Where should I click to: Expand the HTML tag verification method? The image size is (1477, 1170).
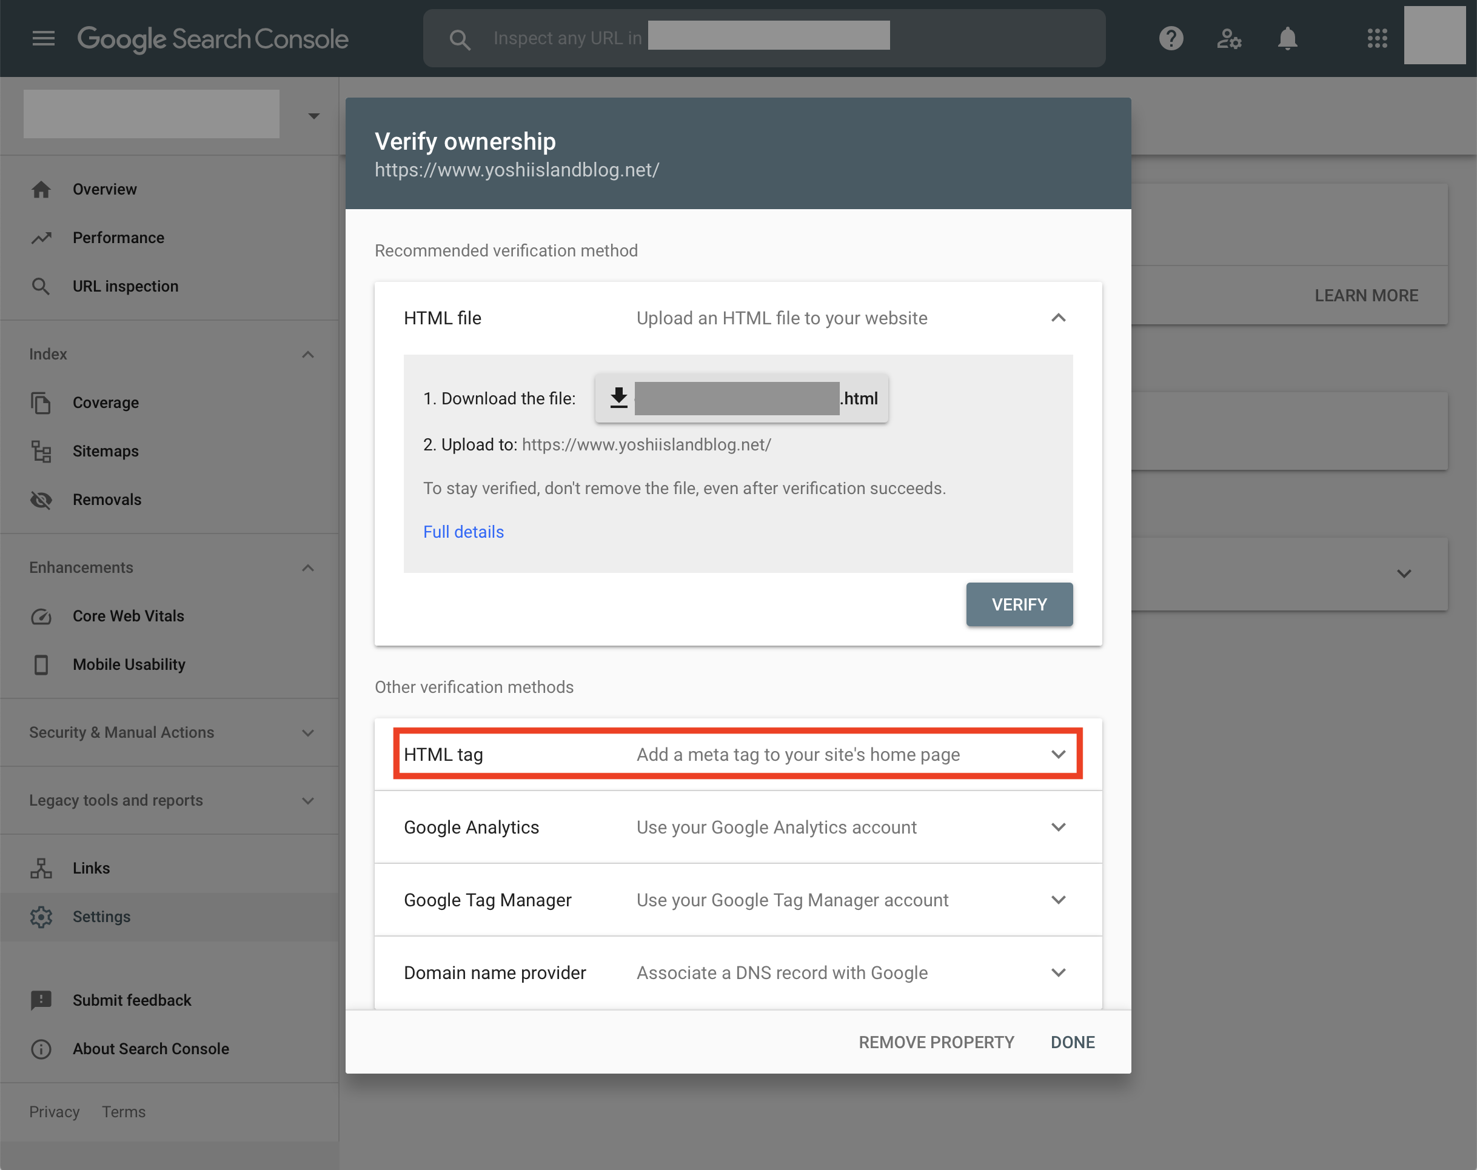pyautogui.click(x=738, y=754)
